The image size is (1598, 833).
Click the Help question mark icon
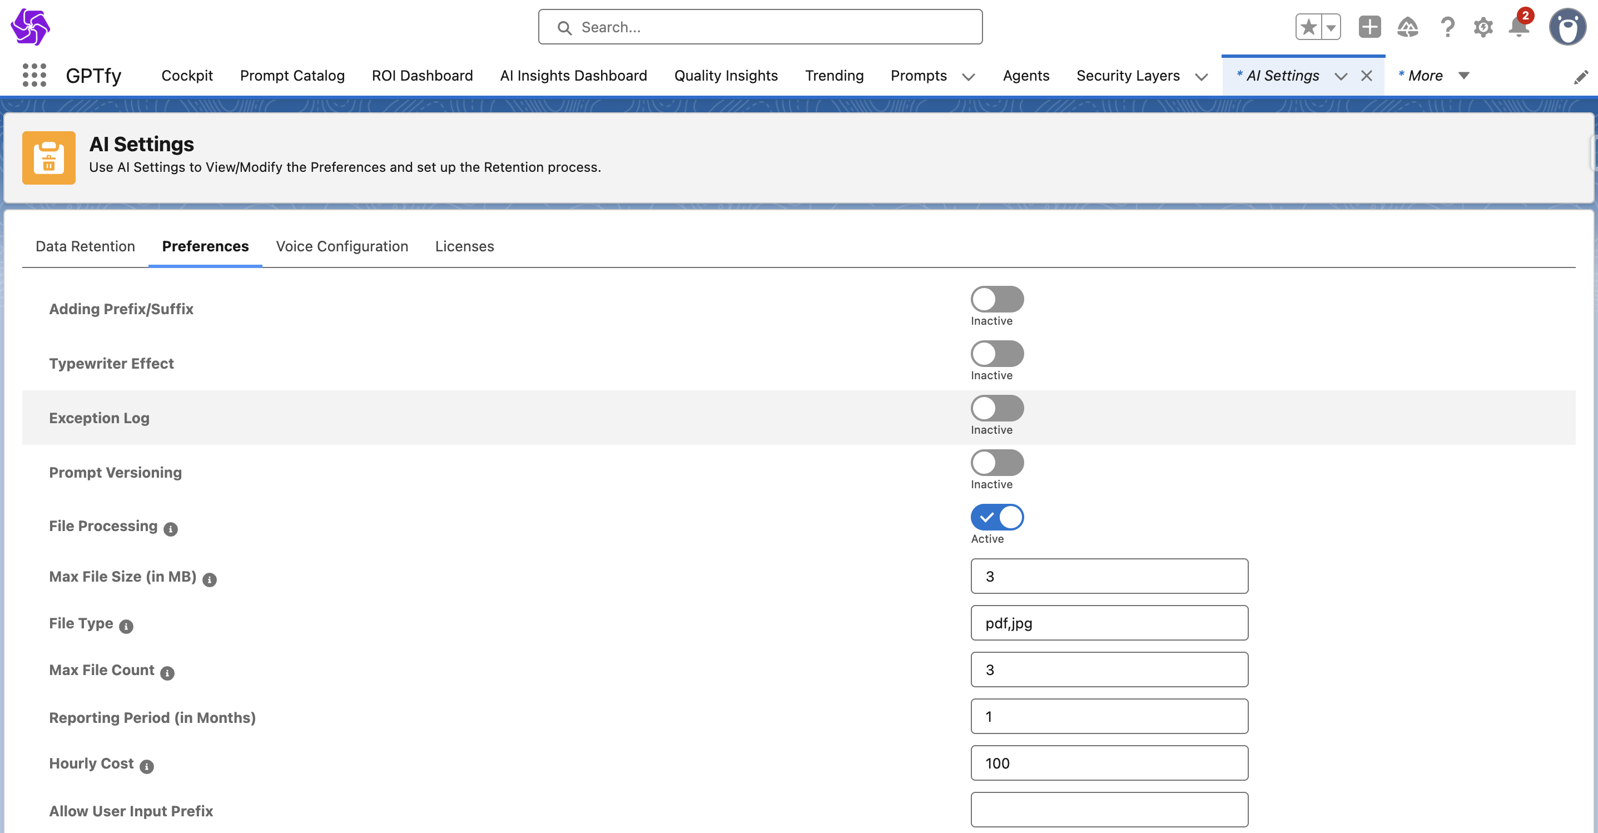[1447, 27]
